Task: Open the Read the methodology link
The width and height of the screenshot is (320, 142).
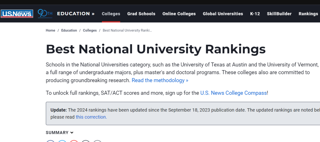Action: point(160,80)
